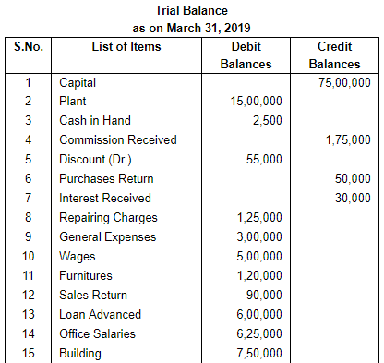Click the Capital credit value 75,00,000
This screenshot has height=363, width=384.
(x=344, y=82)
